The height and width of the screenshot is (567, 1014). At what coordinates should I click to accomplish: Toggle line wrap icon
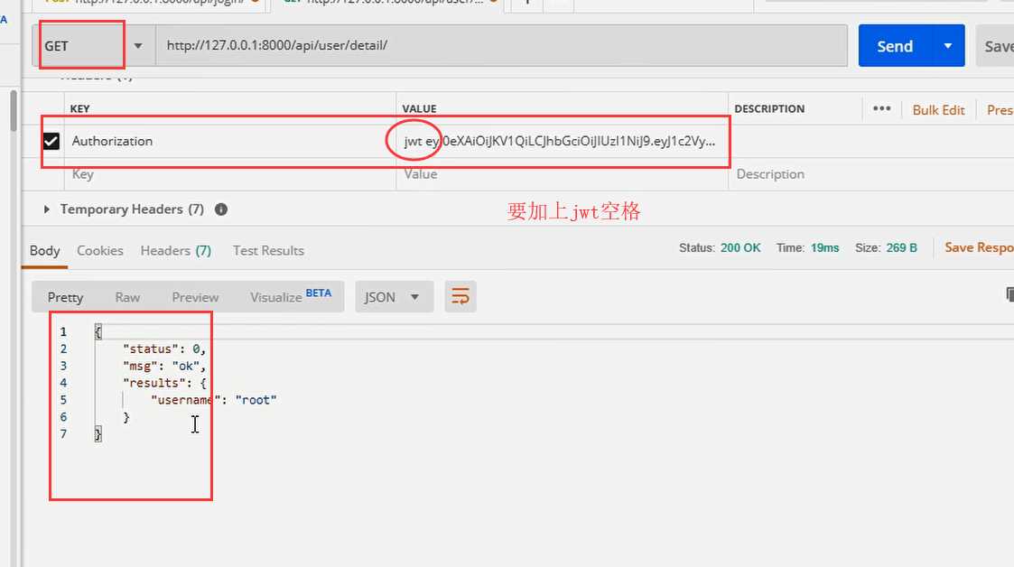tap(460, 297)
